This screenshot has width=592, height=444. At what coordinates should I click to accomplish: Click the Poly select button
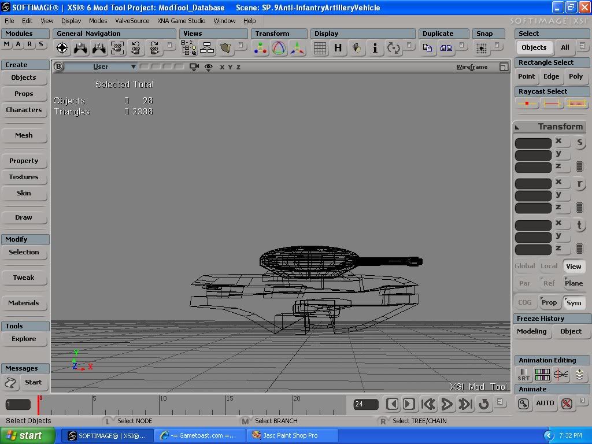pos(576,76)
